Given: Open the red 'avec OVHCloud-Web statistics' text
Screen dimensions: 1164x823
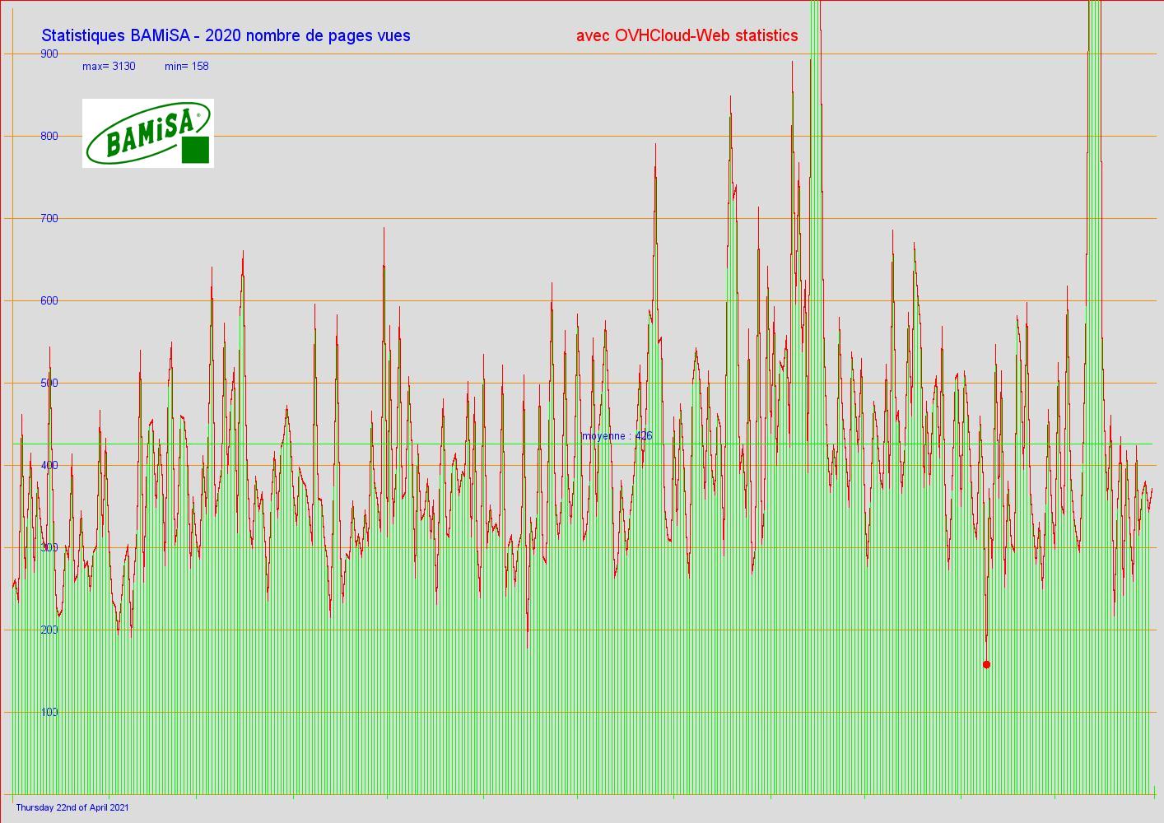Looking at the screenshot, I should pyautogui.click(x=687, y=35).
